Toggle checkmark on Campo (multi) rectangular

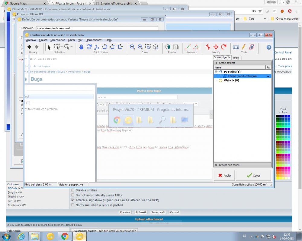[x=268, y=76]
